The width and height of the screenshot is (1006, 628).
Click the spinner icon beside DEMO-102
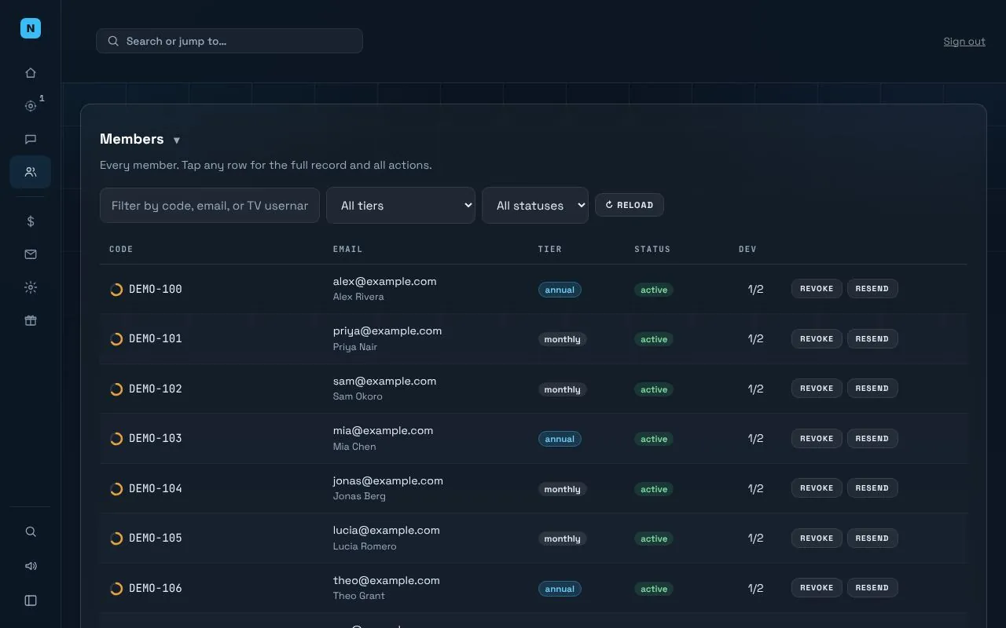pos(116,389)
